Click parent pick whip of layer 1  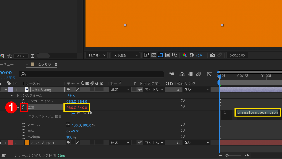coord(178,89)
